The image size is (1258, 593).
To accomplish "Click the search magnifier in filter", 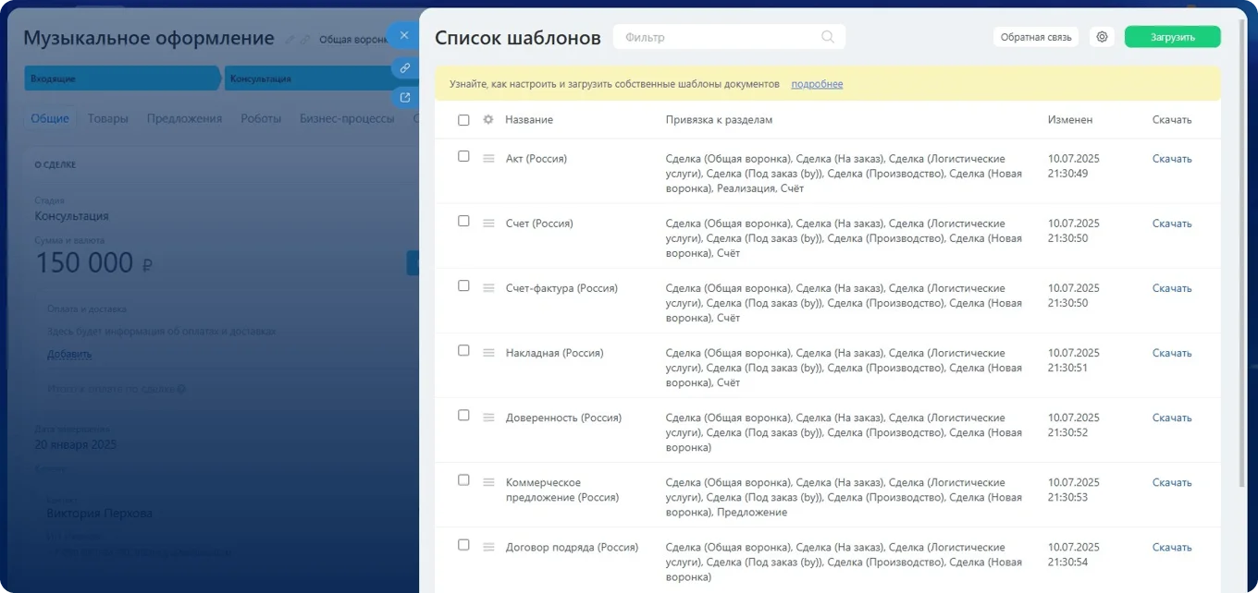I will (x=827, y=37).
